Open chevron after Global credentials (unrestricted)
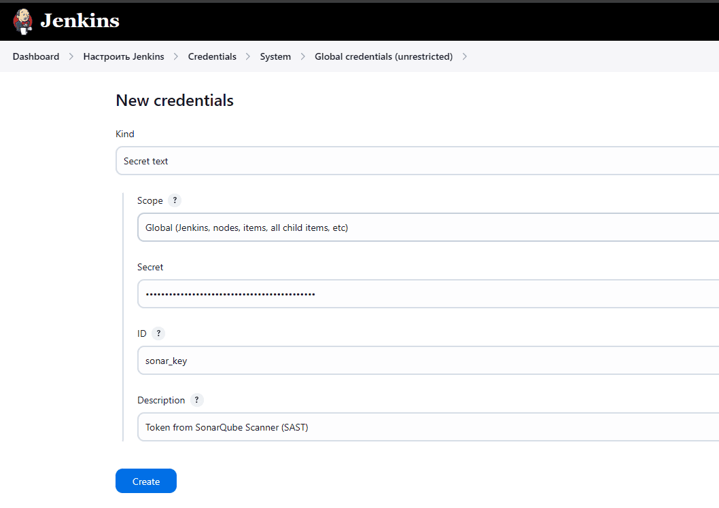The width and height of the screenshot is (719, 508). 465,57
